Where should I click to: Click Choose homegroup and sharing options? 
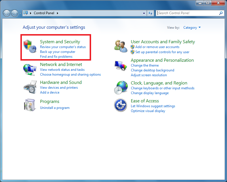[70, 75]
